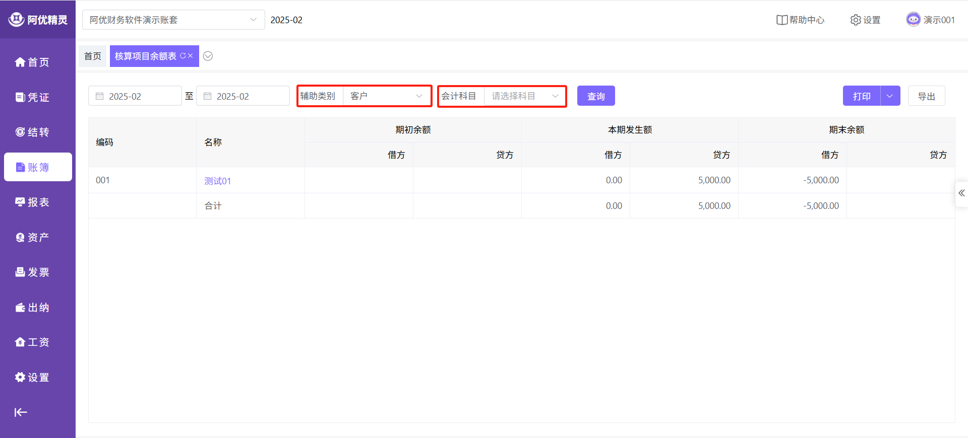
Task: Expand the 阿优财务软件演示账套 account set dropdown
Action: pyautogui.click(x=173, y=20)
